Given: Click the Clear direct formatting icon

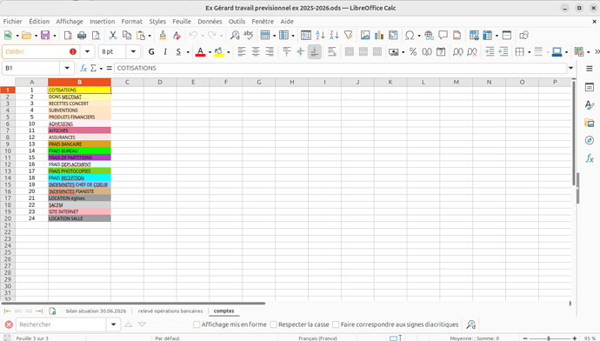Looking at the screenshot, I should 177,35.
